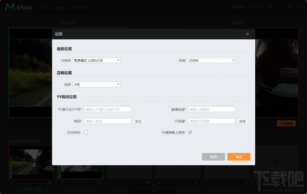
Task: Click the plus icon to add a source
Action: tap(276, 162)
